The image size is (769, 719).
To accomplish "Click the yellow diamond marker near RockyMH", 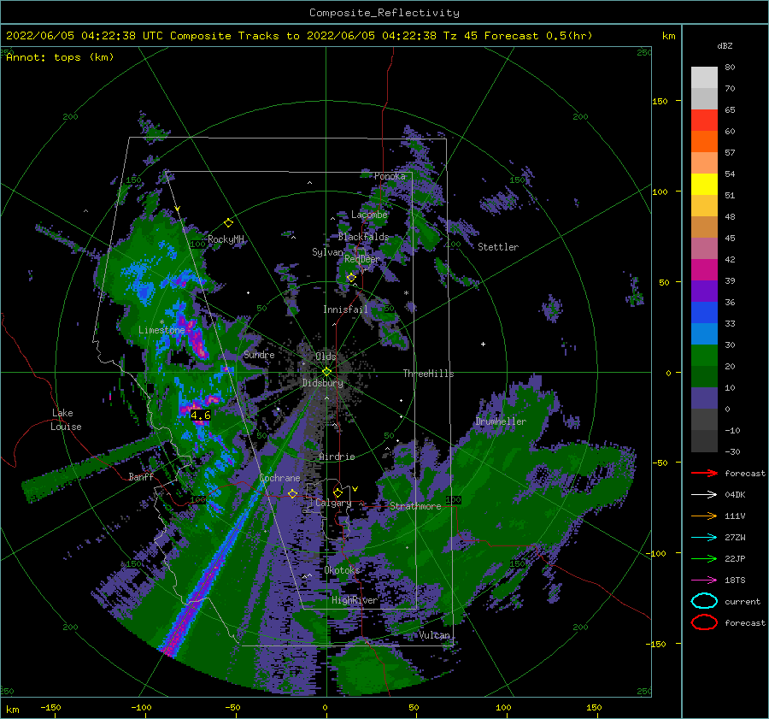I will point(228,223).
